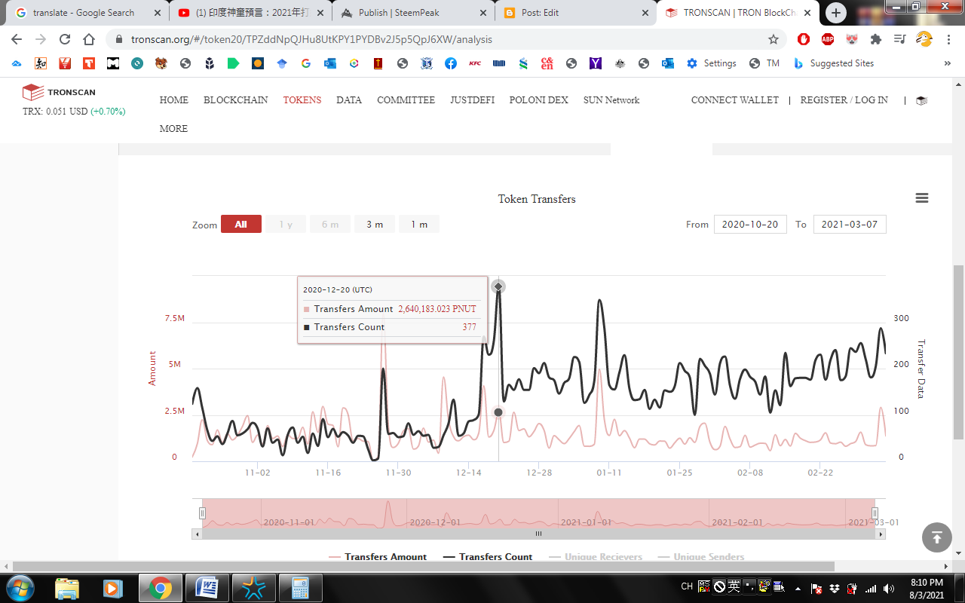Open the chart hamburger export menu

pyautogui.click(x=921, y=198)
